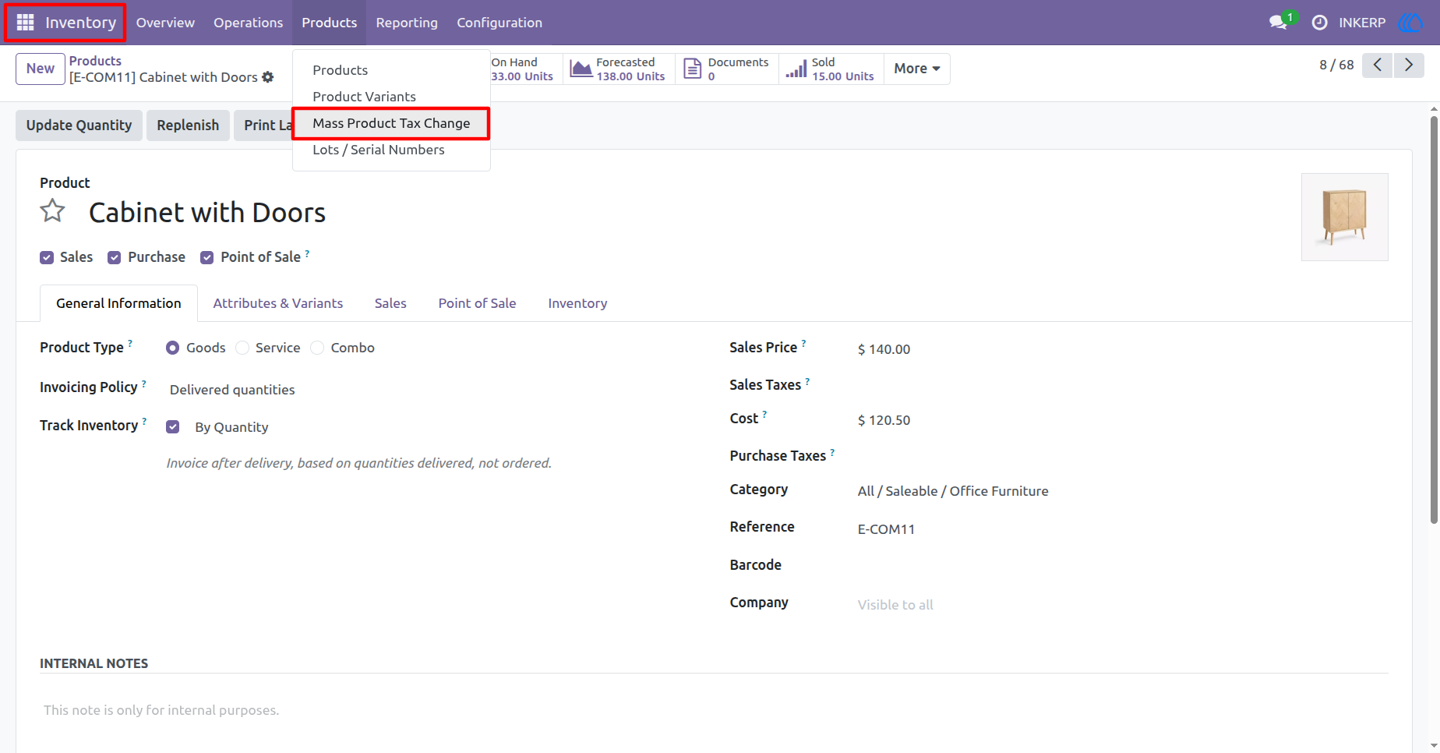Screen dimensions: 1440x753
Task: Open the Sold units stat
Action: 831,69
